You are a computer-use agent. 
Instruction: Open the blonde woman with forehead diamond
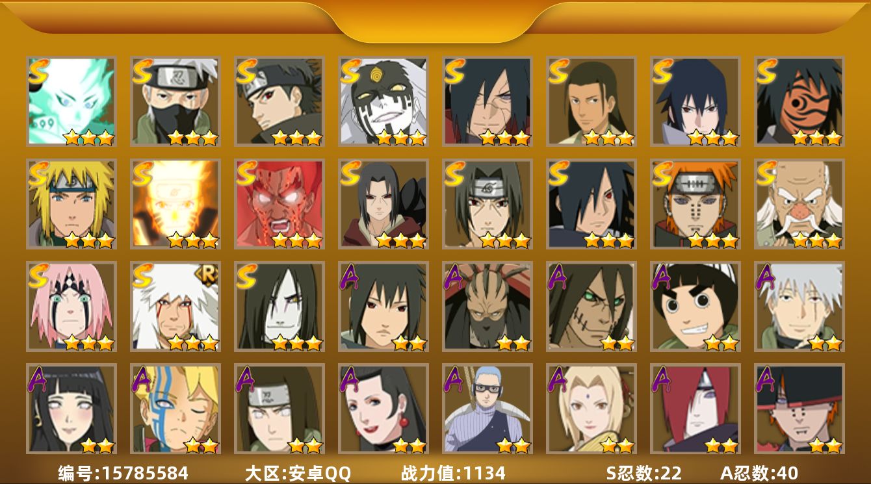591,409
